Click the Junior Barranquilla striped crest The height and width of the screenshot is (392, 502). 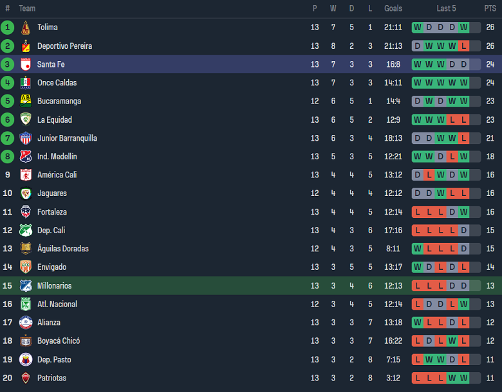pos(26,138)
